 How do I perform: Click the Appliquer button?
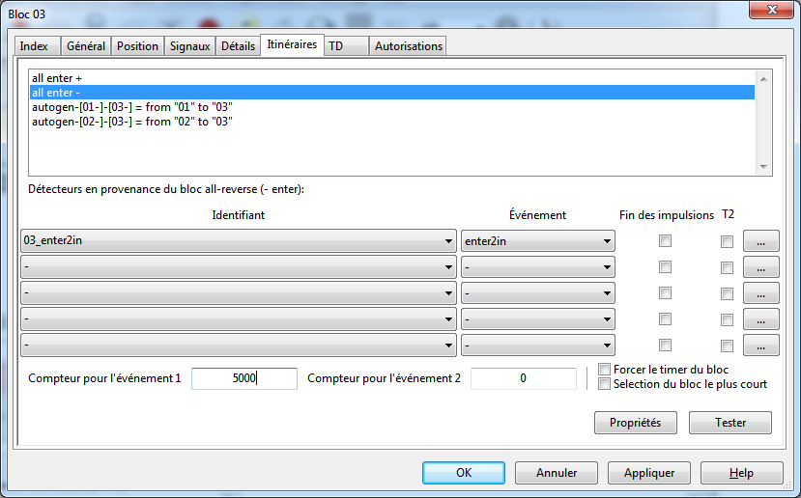click(647, 473)
